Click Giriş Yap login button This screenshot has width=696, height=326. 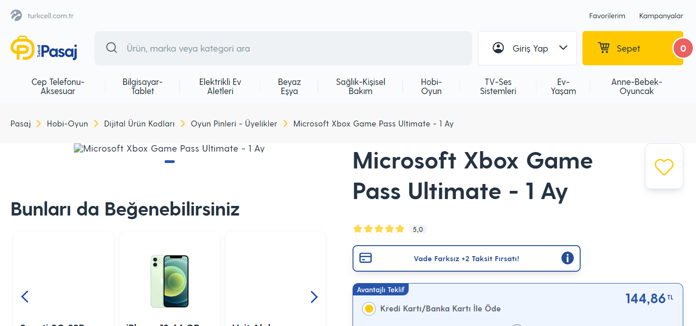tap(527, 48)
